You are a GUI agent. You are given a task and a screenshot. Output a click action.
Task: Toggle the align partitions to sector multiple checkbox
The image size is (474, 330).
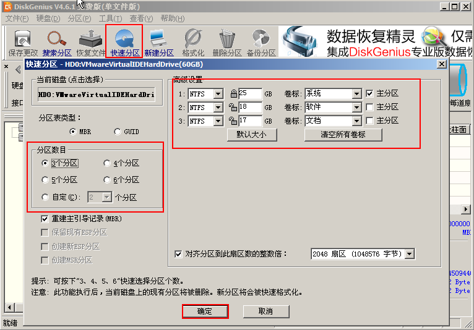[178, 254]
